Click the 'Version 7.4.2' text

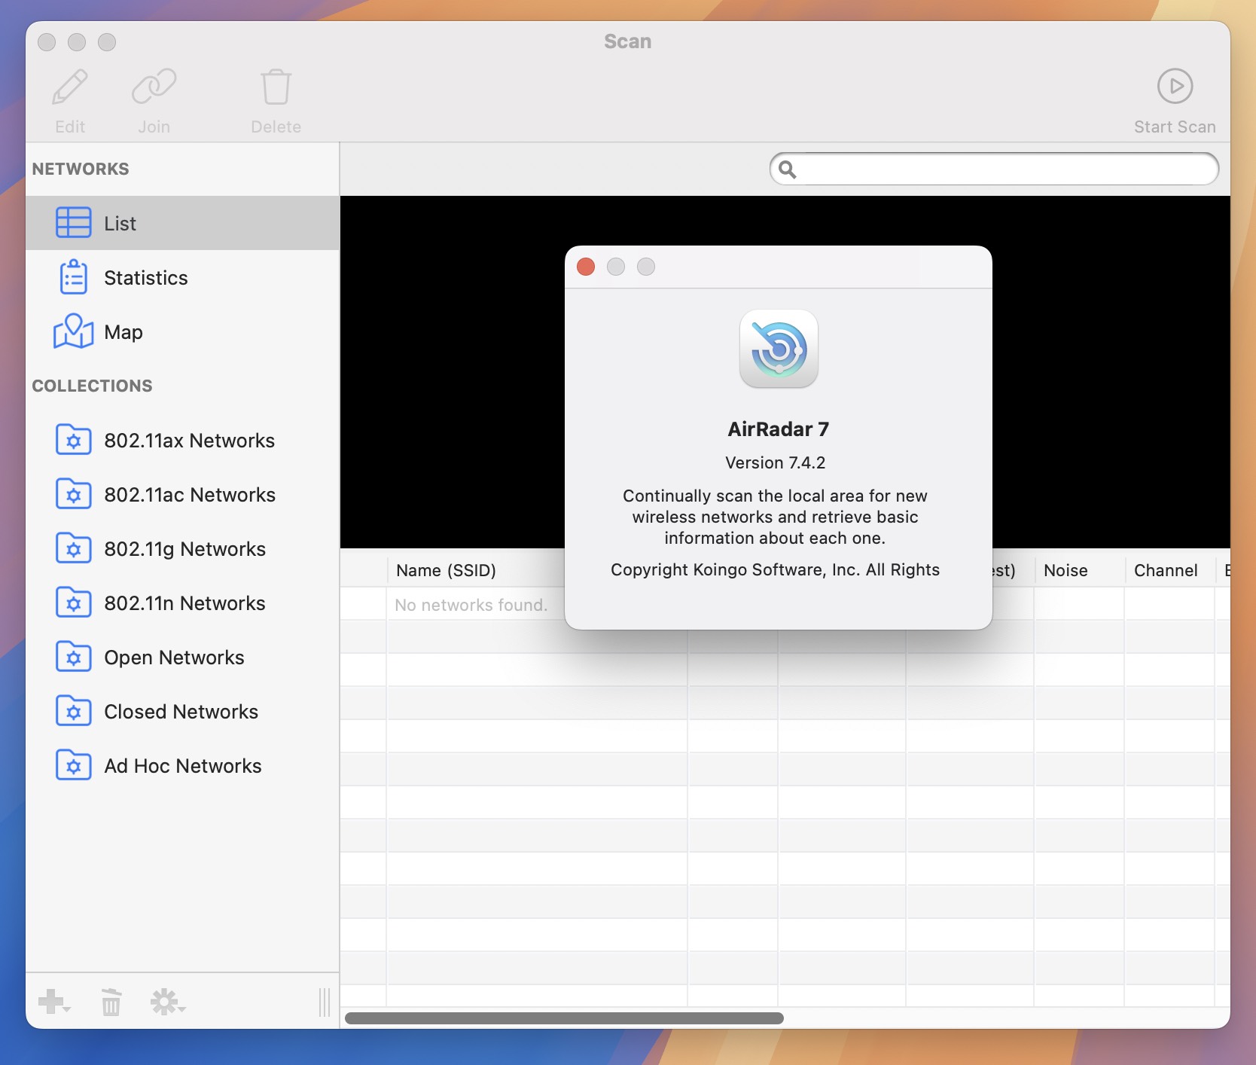click(776, 462)
